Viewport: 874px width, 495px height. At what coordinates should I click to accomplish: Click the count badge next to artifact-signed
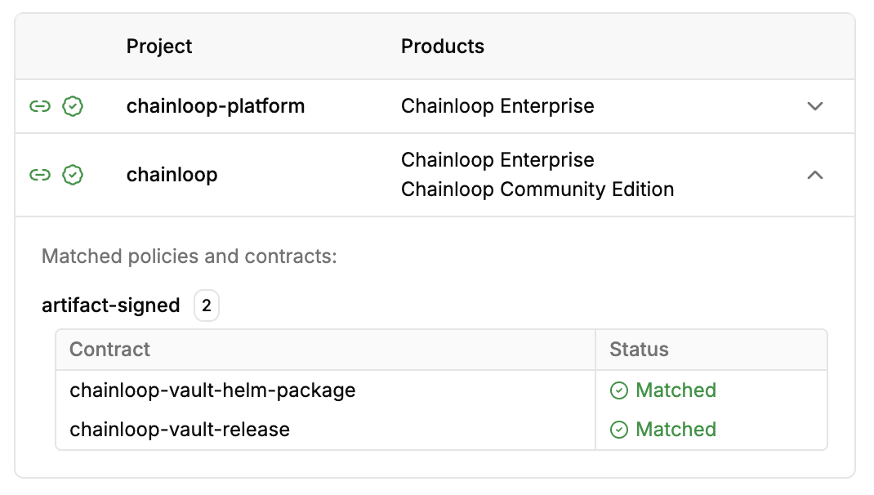point(206,305)
